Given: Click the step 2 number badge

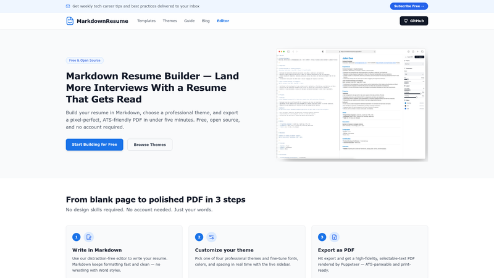Looking at the screenshot, I should pyautogui.click(x=199, y=237).
